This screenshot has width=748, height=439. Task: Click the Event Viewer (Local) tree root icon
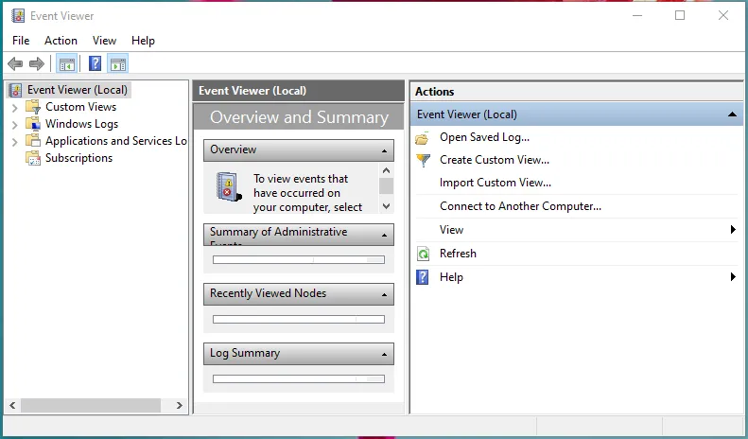coord(16,90)
